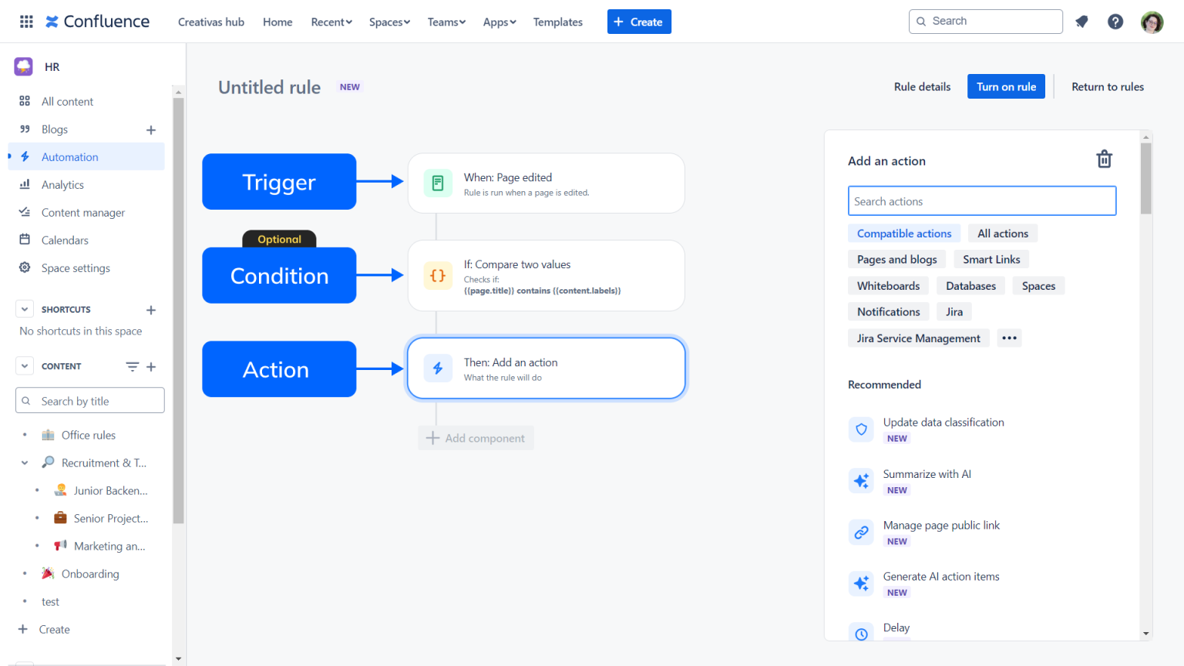1184x666 pixels.
Task: Enable the Notifications action filter
Action: (x=888, y=311)
